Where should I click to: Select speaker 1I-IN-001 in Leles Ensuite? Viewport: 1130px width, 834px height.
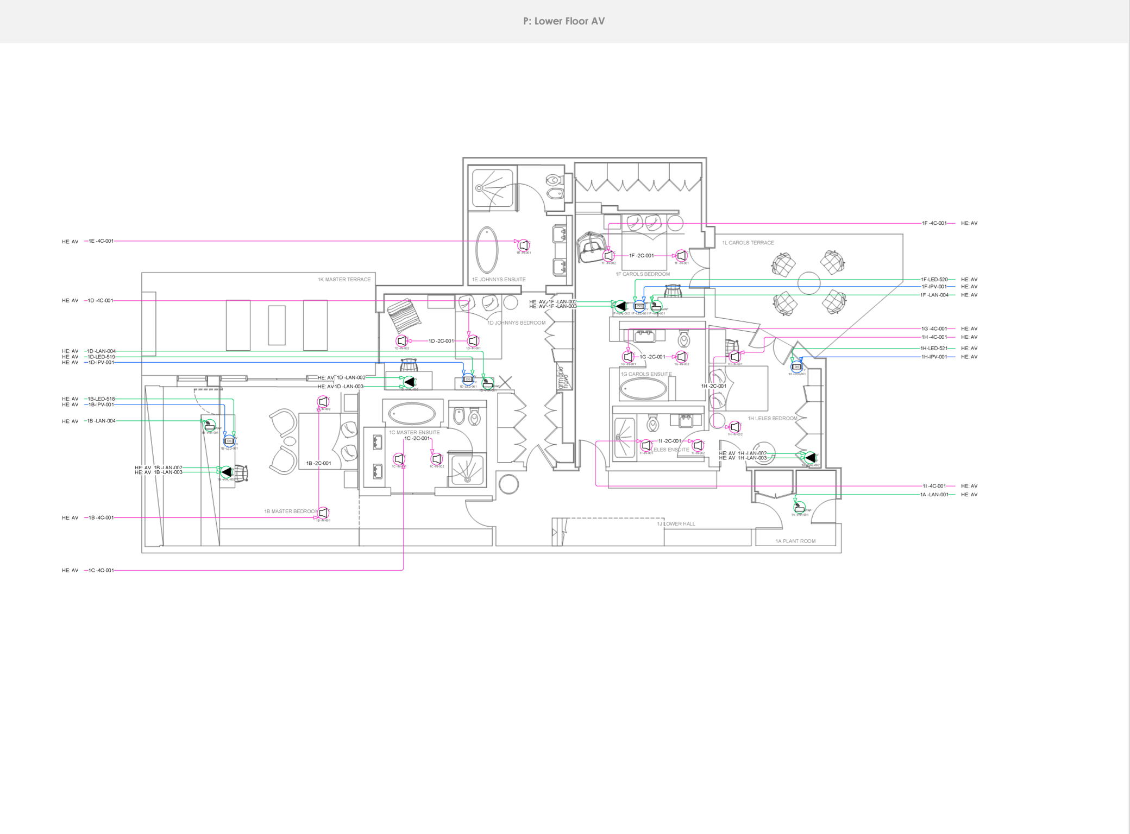(646, 445)
